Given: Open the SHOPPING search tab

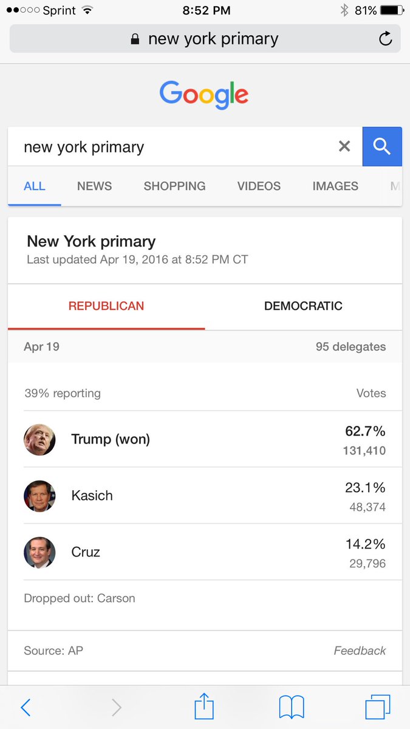Looking at the screenshot, I should click(174, 186).
